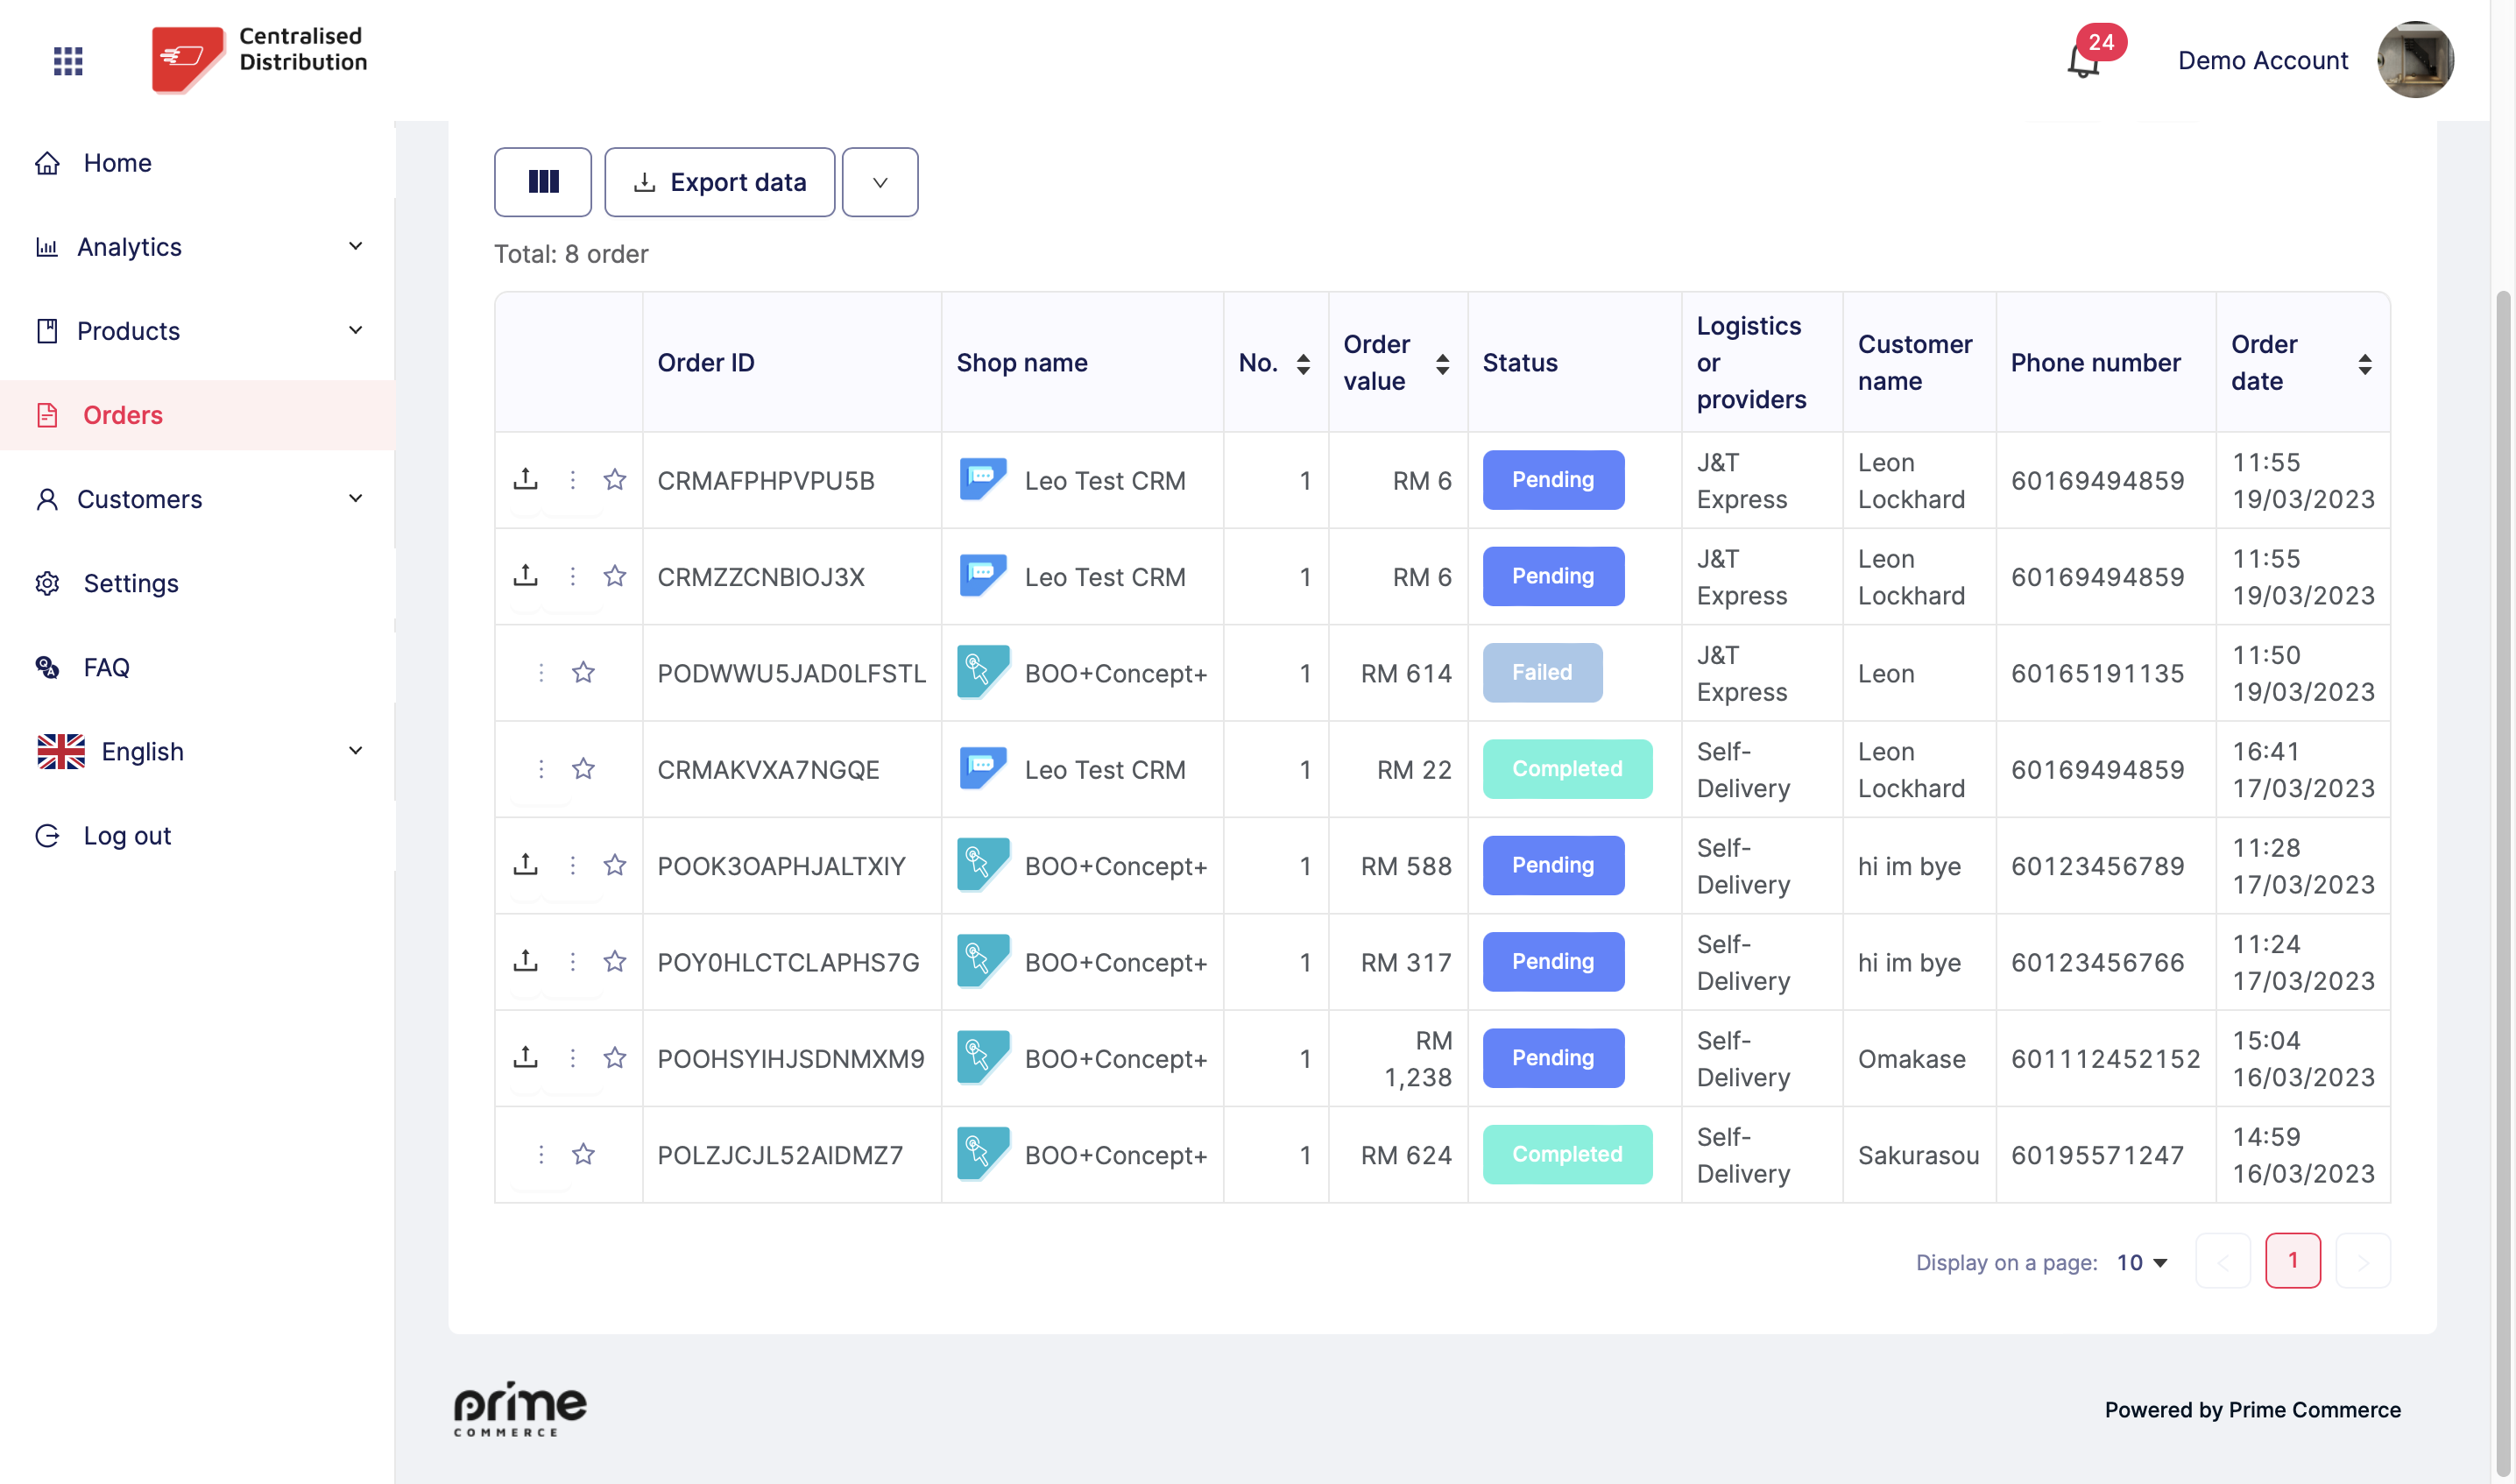Open three-dot menu for order PODWWU5JAD0LFSTL

tap(541, 673)
